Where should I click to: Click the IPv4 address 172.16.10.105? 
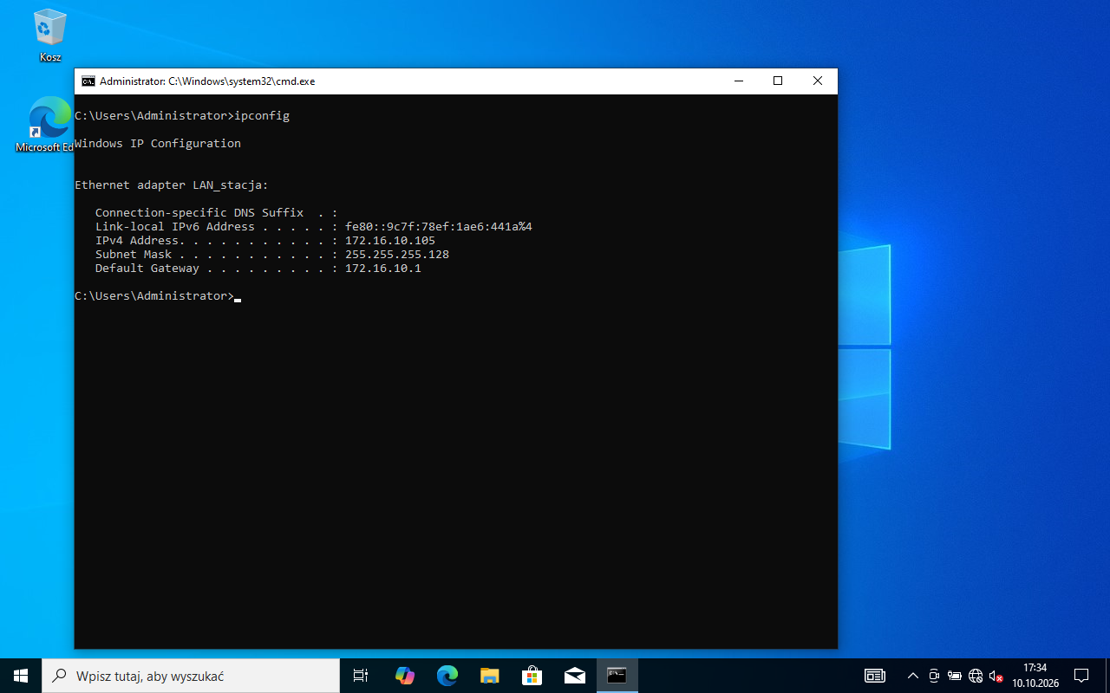pos(390,240)
